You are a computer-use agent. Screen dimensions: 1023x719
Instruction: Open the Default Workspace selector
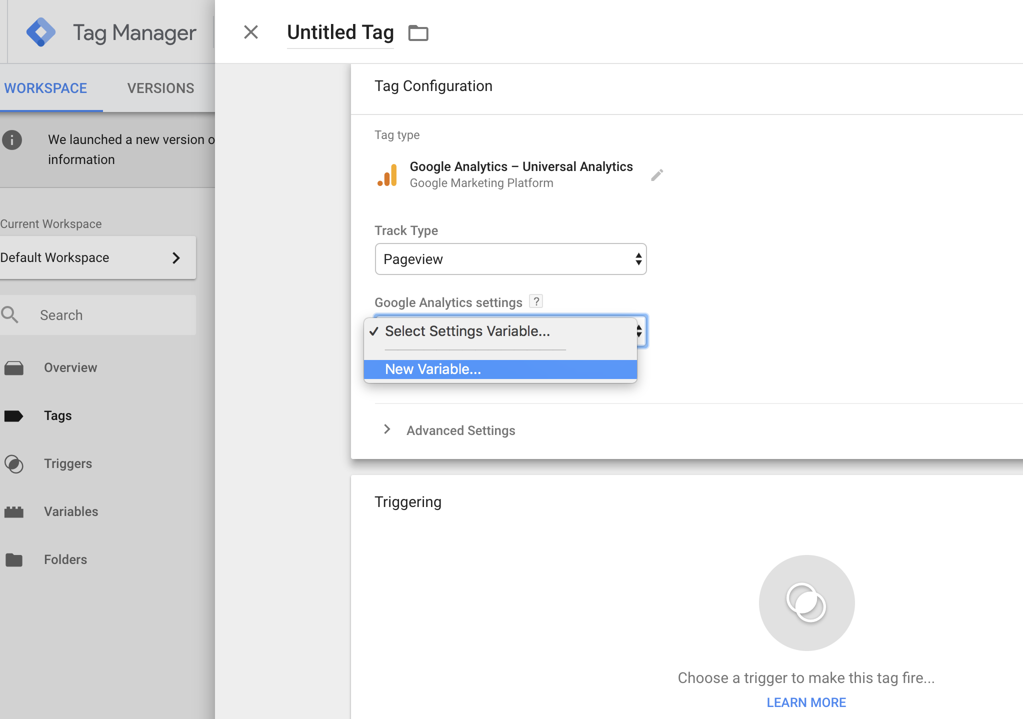click(x=98, y=257)
